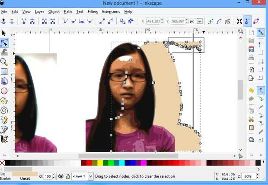The width and height of the screenshot is (268, 185).
Task: Click Stroke to path icon
Action: (131, 21)
